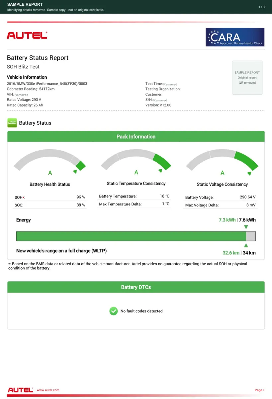Click the Battery Health Status label

pyautogui.click(x=50, y=184)
